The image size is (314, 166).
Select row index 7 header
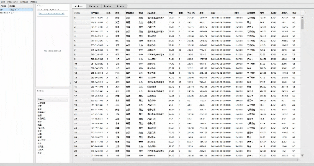pyautogui.click(x=82, y=50)
